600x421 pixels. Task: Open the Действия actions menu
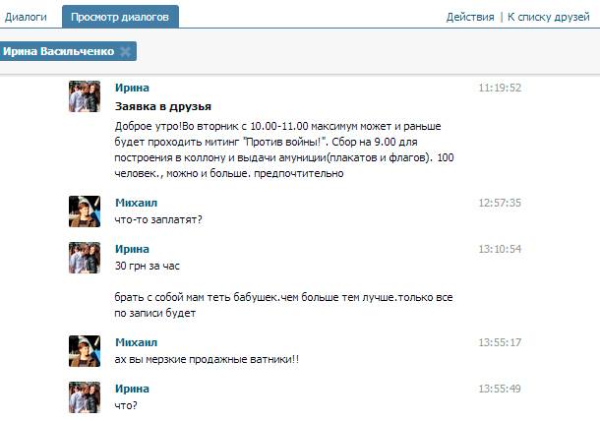(x=469, y=18)
